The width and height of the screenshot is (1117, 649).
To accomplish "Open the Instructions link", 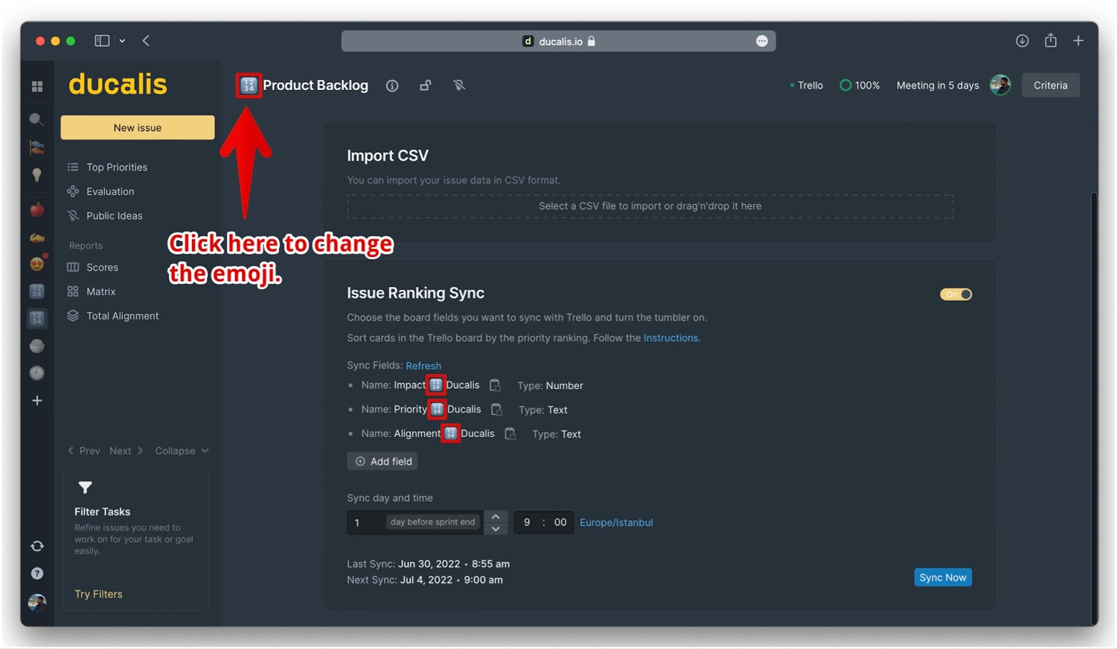I will click(x=670, y=338).
